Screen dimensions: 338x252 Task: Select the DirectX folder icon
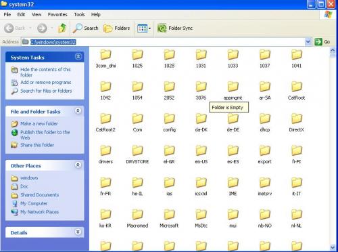coord(296,119)
